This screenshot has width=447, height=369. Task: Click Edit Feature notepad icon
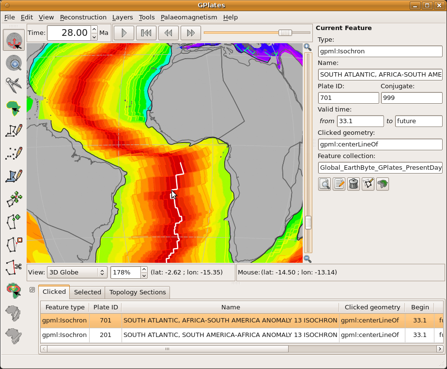click(x=339, y=184)
